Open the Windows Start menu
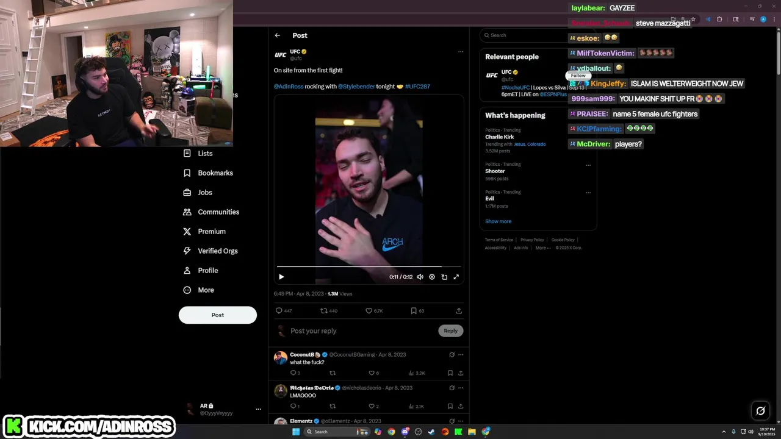The height and width of the screenshot is (439, 781). coord(296,432)
